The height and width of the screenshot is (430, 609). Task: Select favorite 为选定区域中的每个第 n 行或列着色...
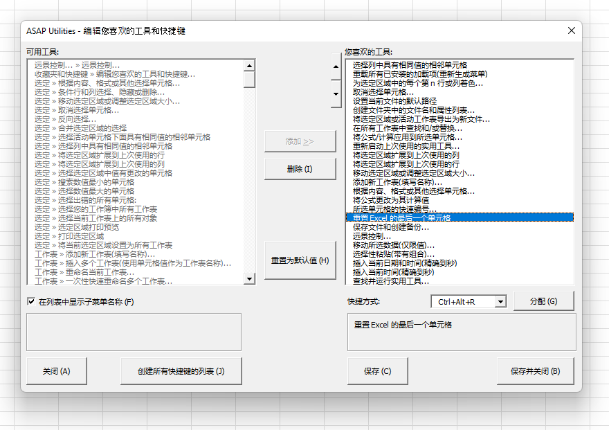click(x=418, y=83)
